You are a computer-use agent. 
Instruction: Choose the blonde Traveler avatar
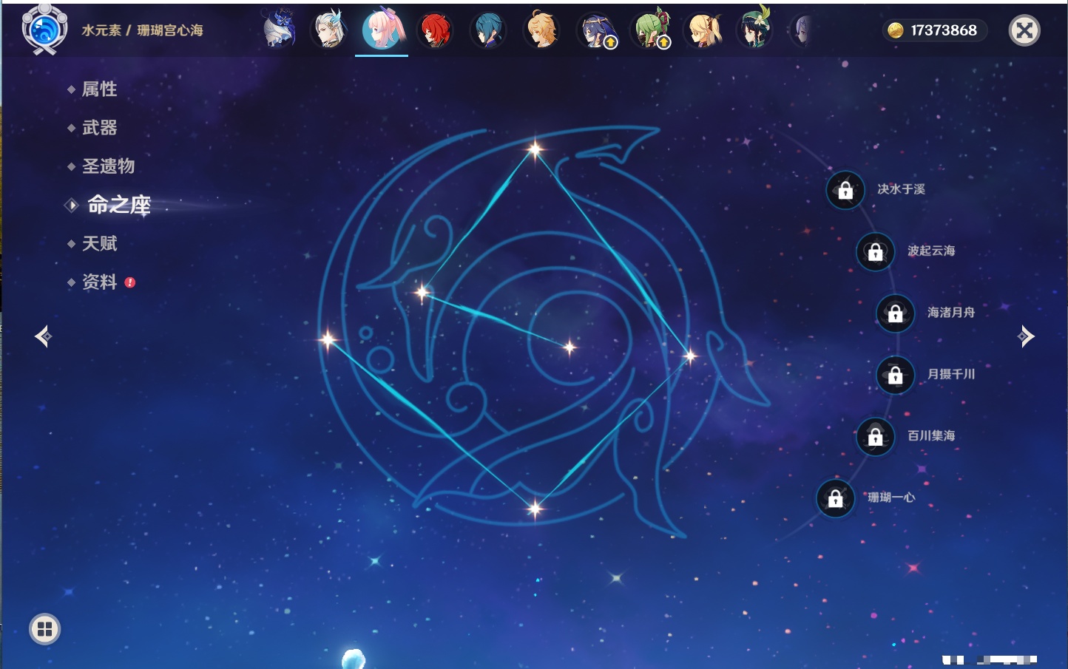541,30
